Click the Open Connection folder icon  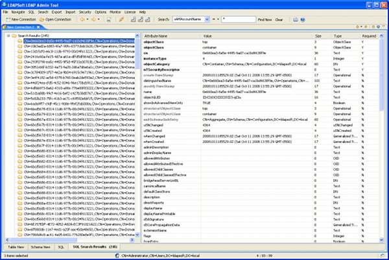coord(42,19)
